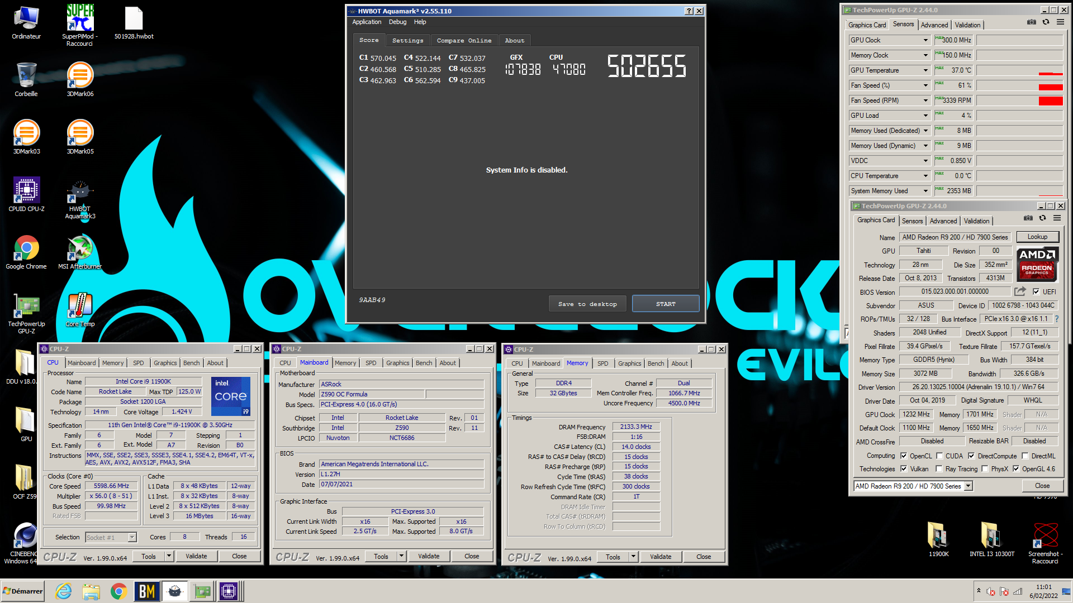Screen dimensions: 1073x603
Task: Toggle the PhysX checkbox
Action: tap(985, 468)
